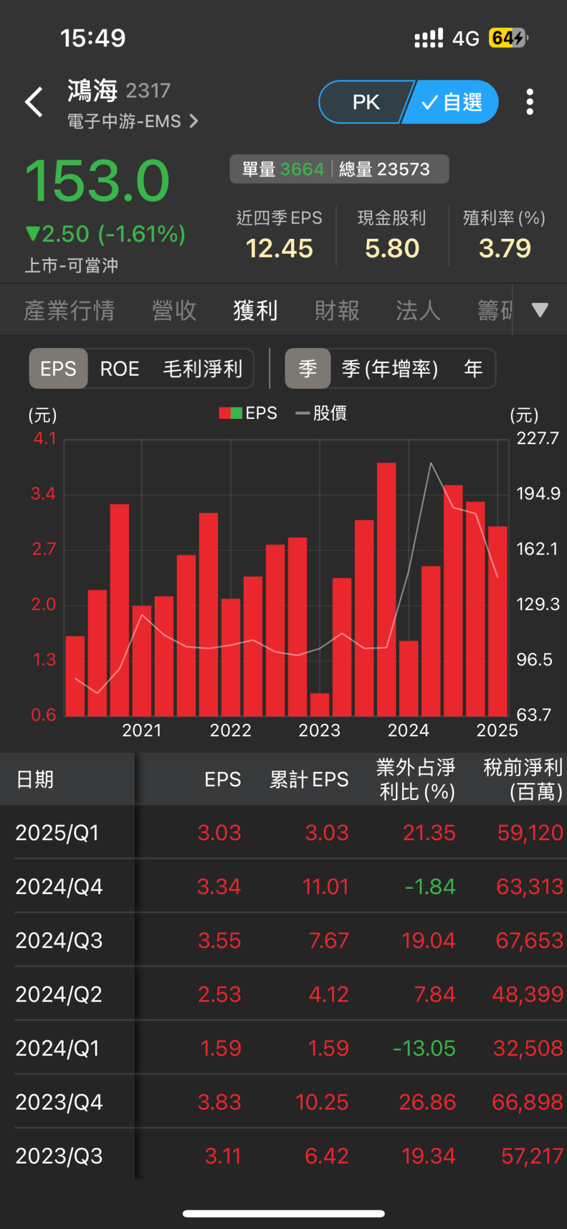Tap pre-tax profit 67,653 cell
Screen dimensions: 567x1229
pos(529,940)
